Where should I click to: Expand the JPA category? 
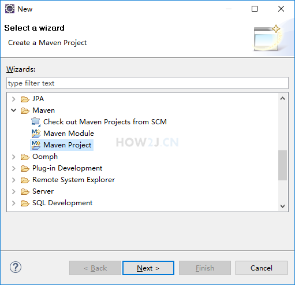(x=13, y=99)
